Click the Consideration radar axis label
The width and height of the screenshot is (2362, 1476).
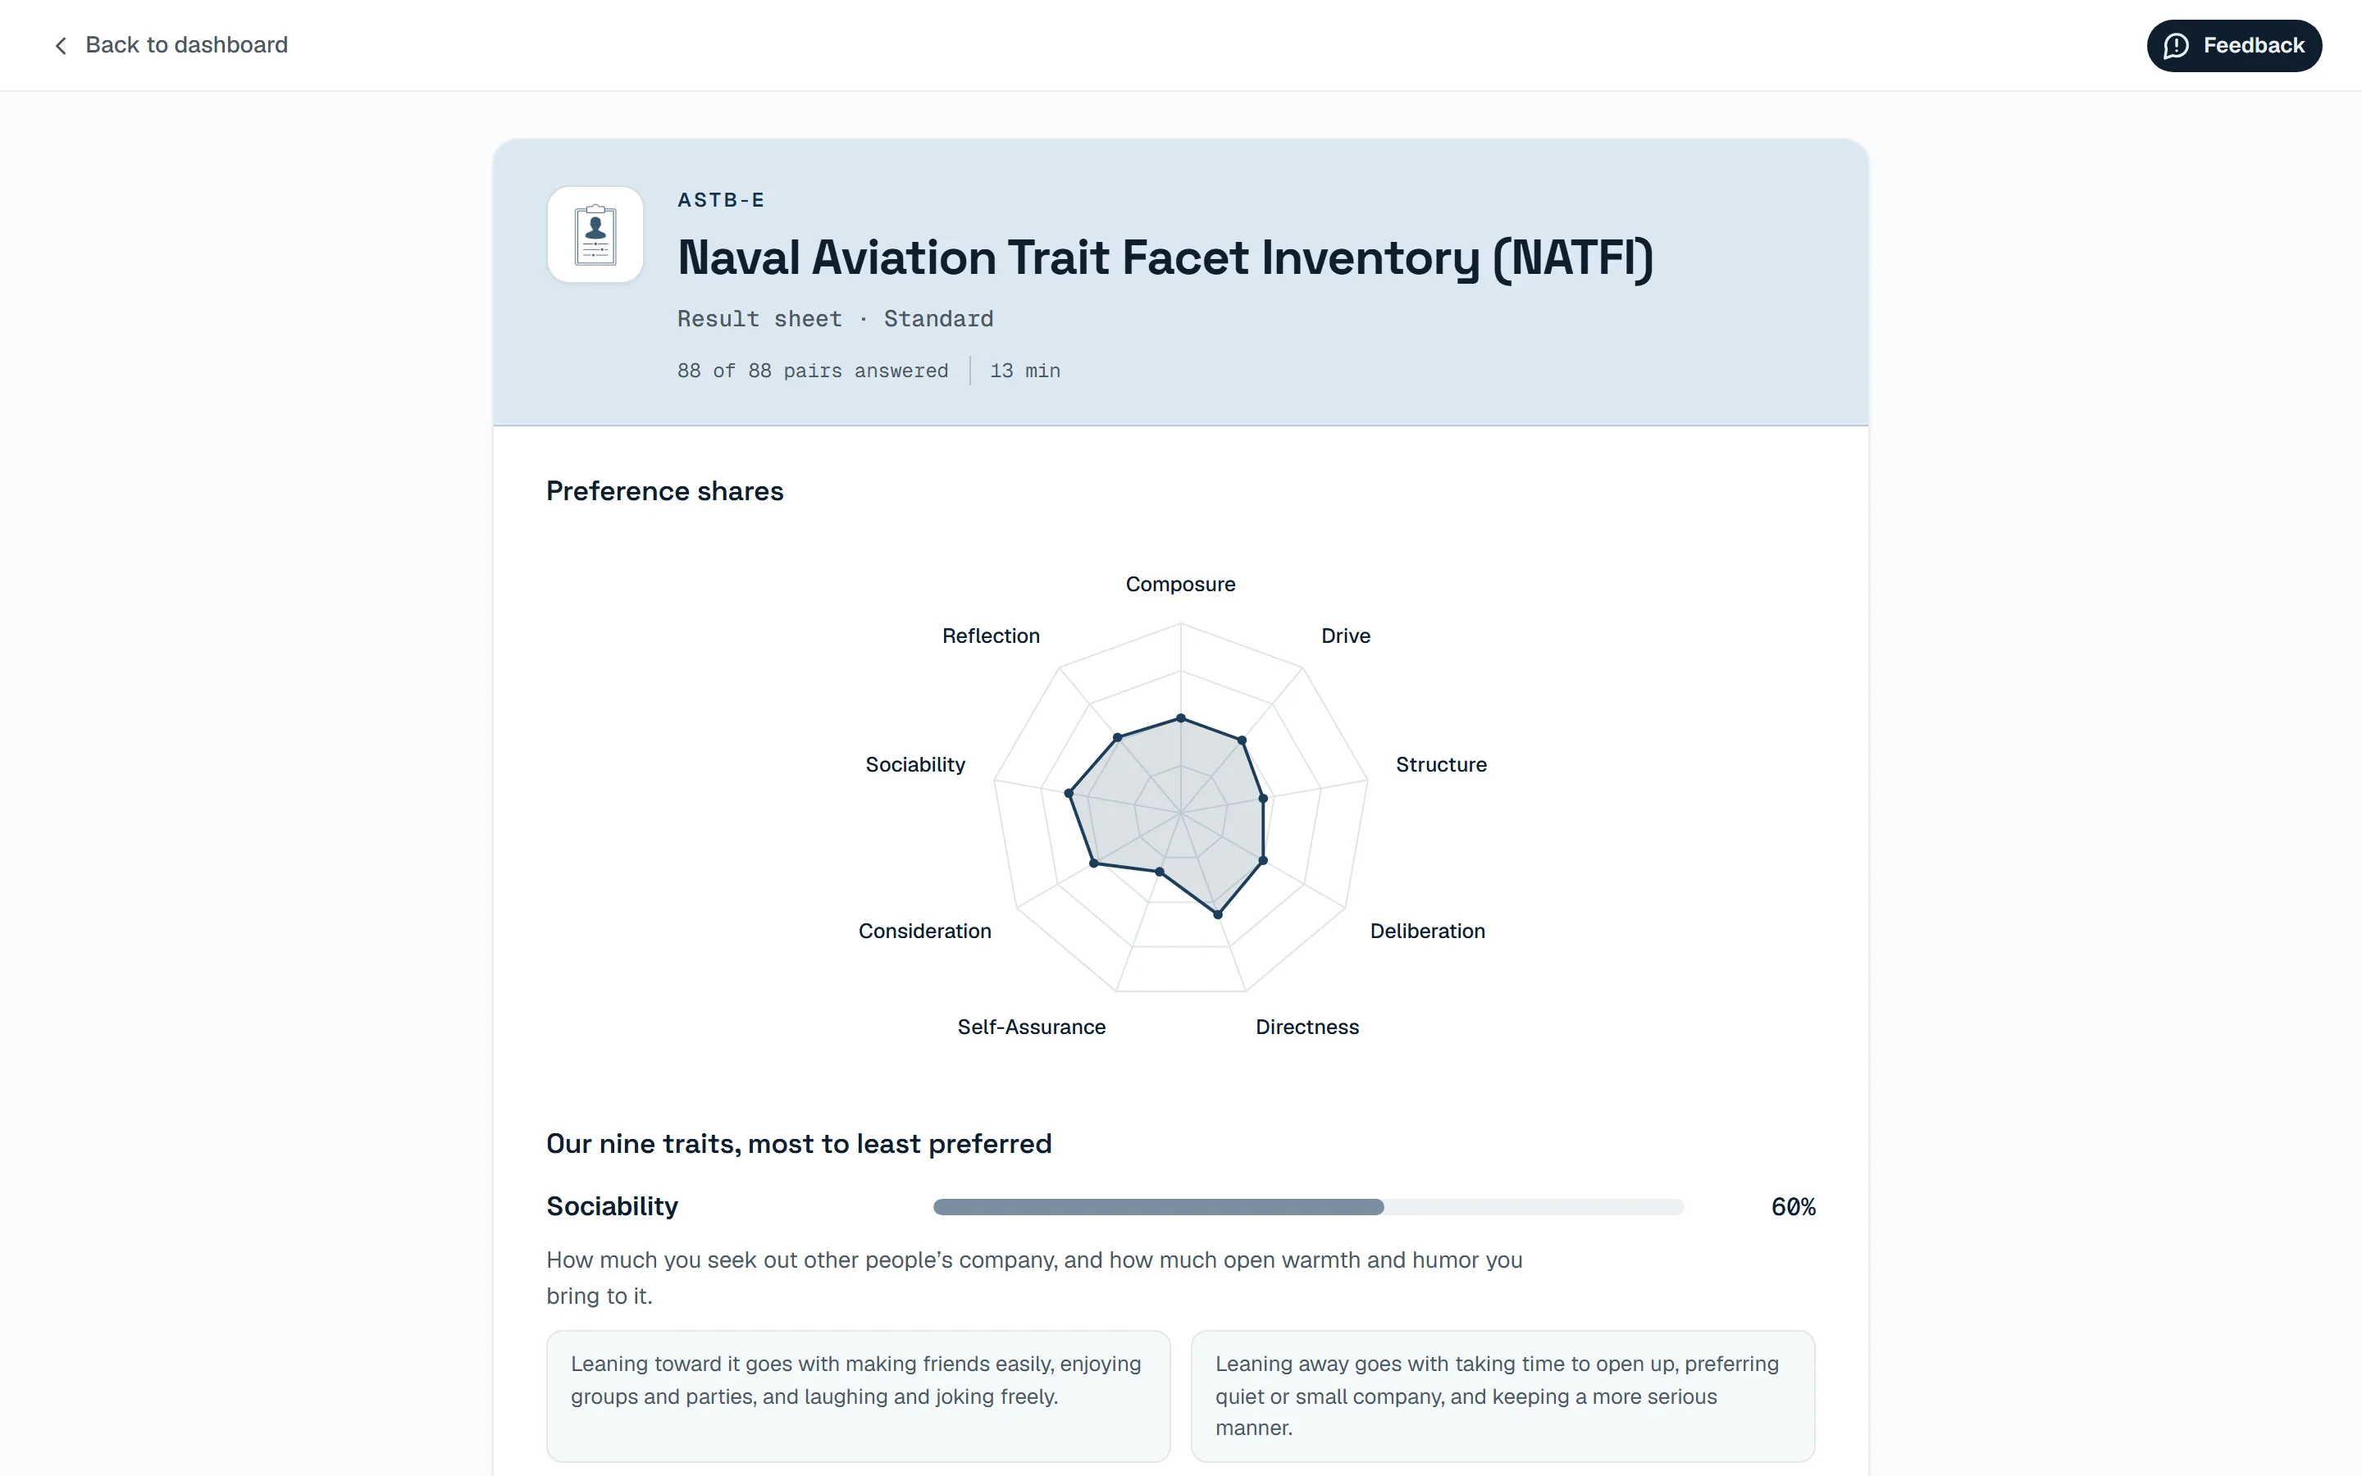point(924,932)
